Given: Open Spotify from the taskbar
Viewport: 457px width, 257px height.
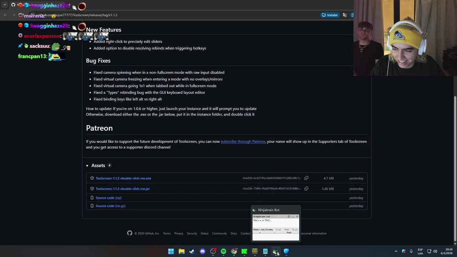Looking at the screenshot, I should pyautogui.click(x=223, y=251).
